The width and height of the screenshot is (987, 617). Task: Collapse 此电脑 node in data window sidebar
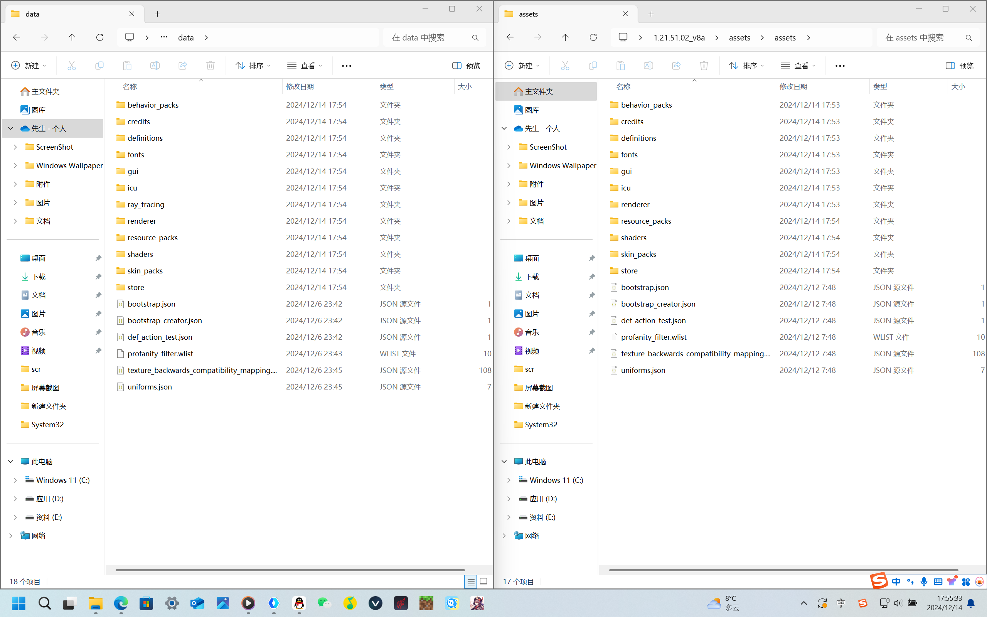(11, 462)
